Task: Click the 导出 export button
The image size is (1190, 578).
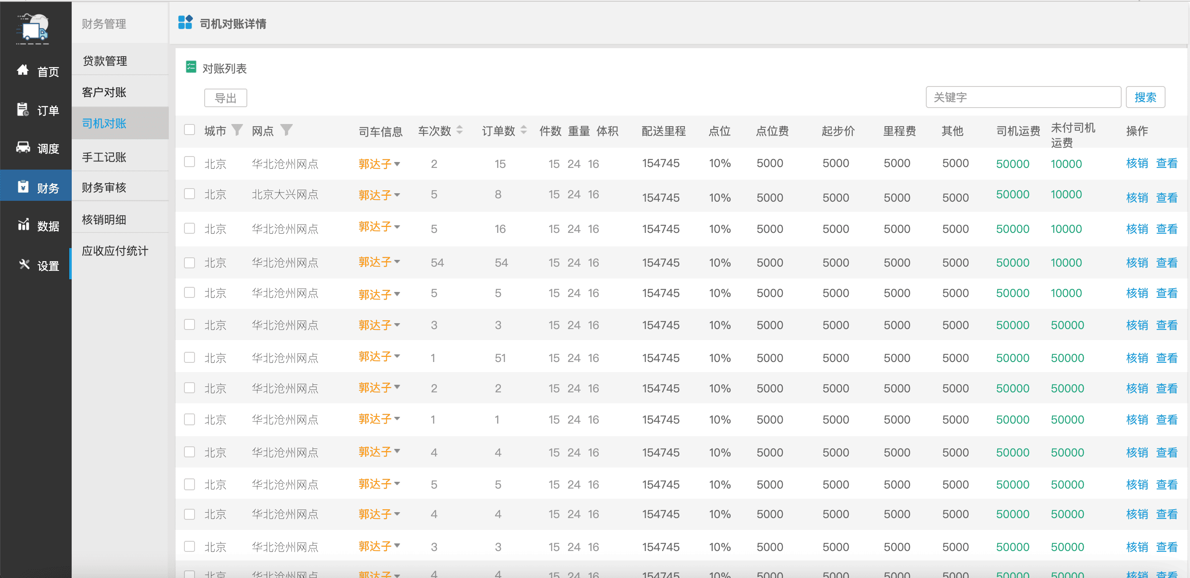Action: tap(225, 98)
